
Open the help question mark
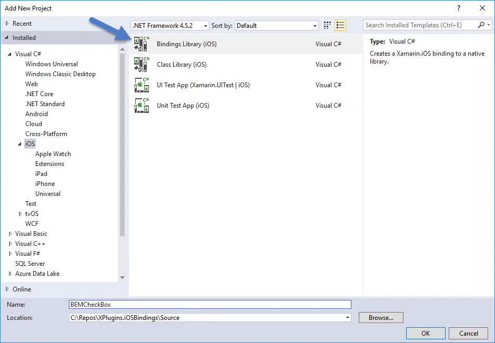(458, 8)
